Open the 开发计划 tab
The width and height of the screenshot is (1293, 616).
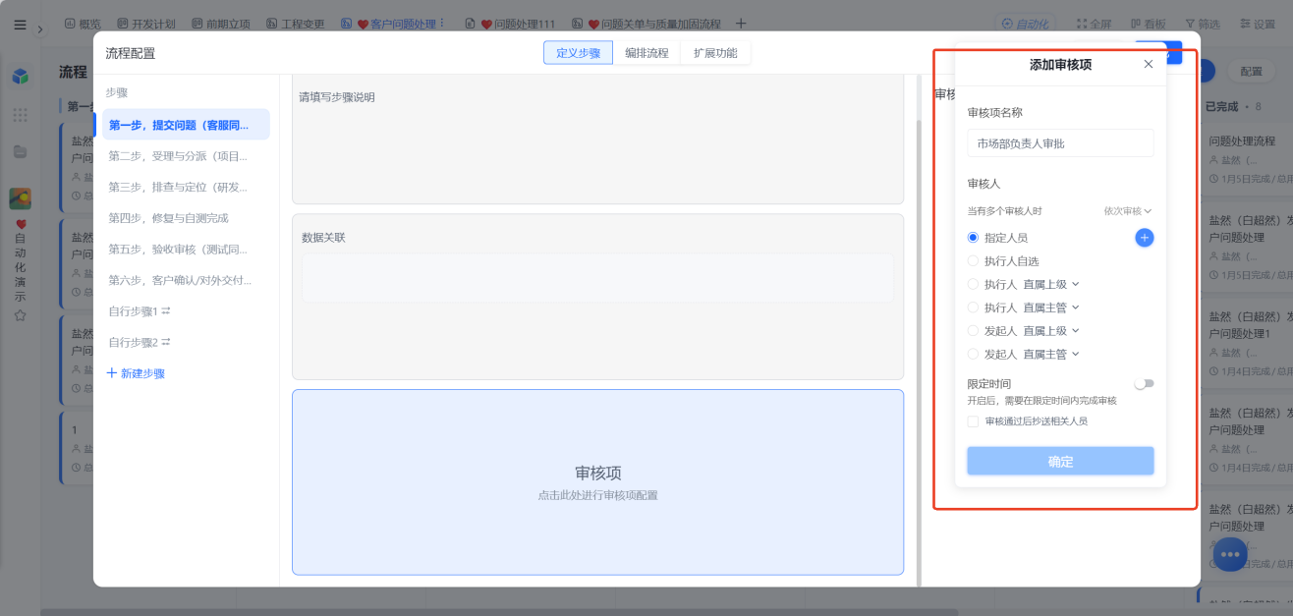pyautogui.click(x=147, y=24)
